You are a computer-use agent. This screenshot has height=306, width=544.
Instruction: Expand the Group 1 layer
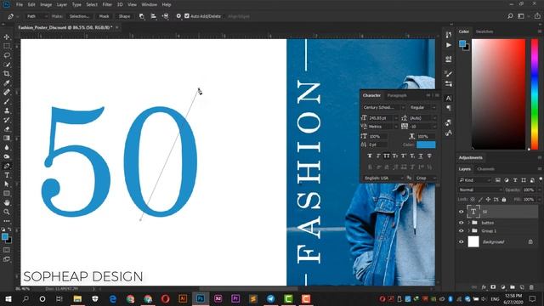coord(469,230)
